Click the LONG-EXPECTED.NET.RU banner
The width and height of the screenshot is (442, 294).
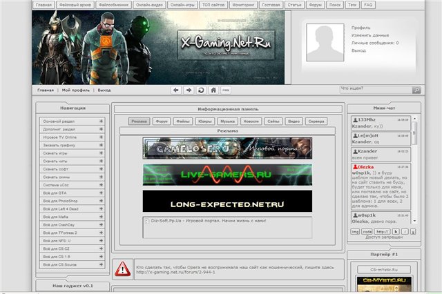tap(227, 201)
